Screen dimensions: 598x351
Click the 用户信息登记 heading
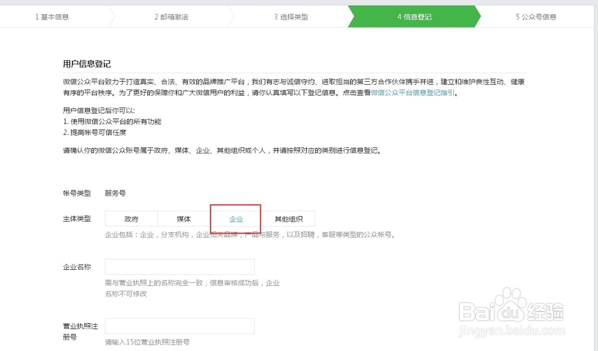pos(87,64)
